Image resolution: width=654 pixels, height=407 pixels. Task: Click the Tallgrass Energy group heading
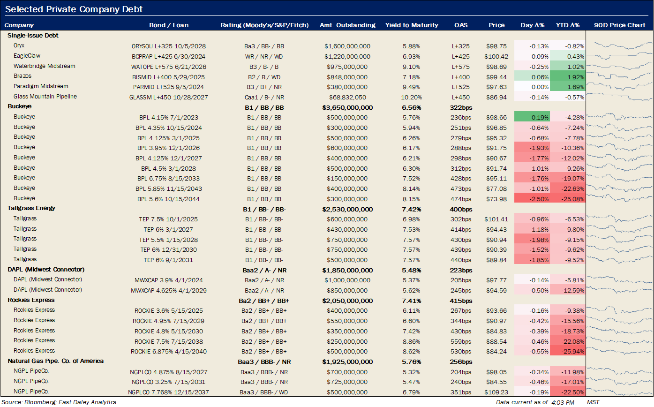point(31,208)
